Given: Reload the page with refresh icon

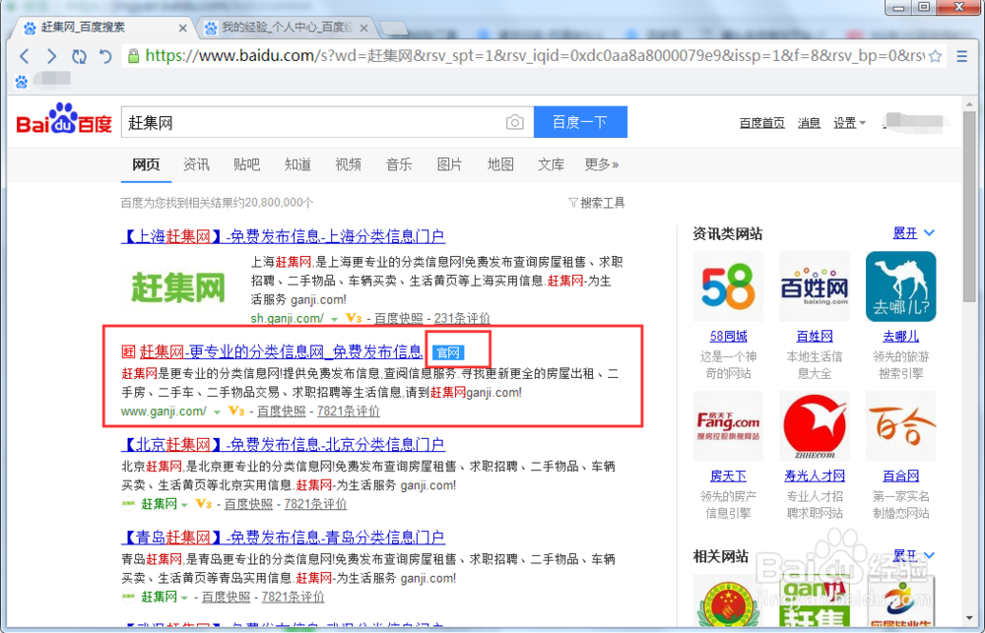Looking at the screenshot, I should pos(79,56).
